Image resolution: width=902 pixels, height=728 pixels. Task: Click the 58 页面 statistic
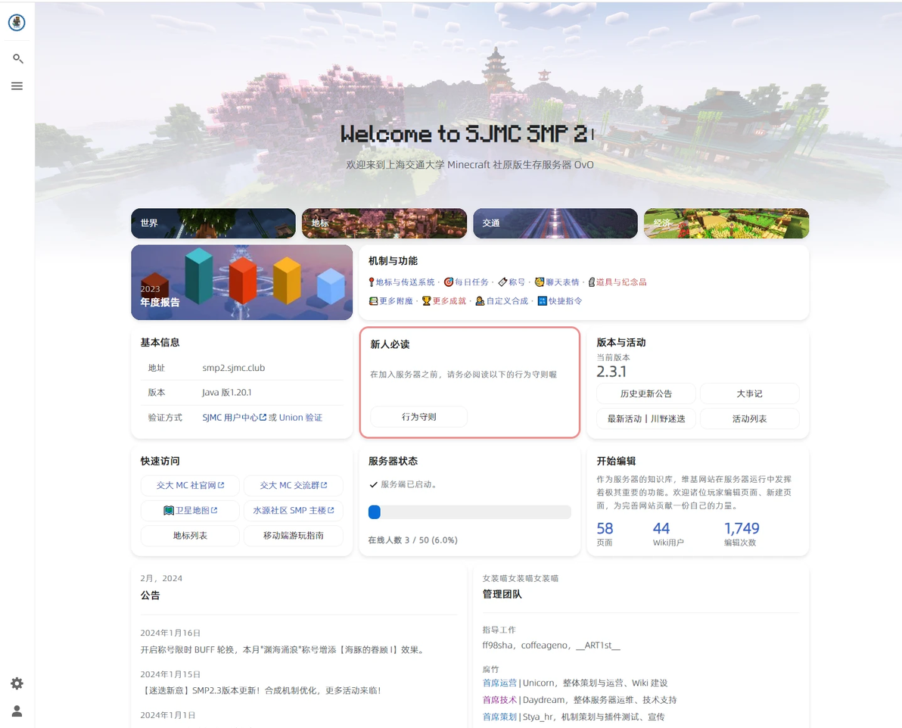[605, 534]
